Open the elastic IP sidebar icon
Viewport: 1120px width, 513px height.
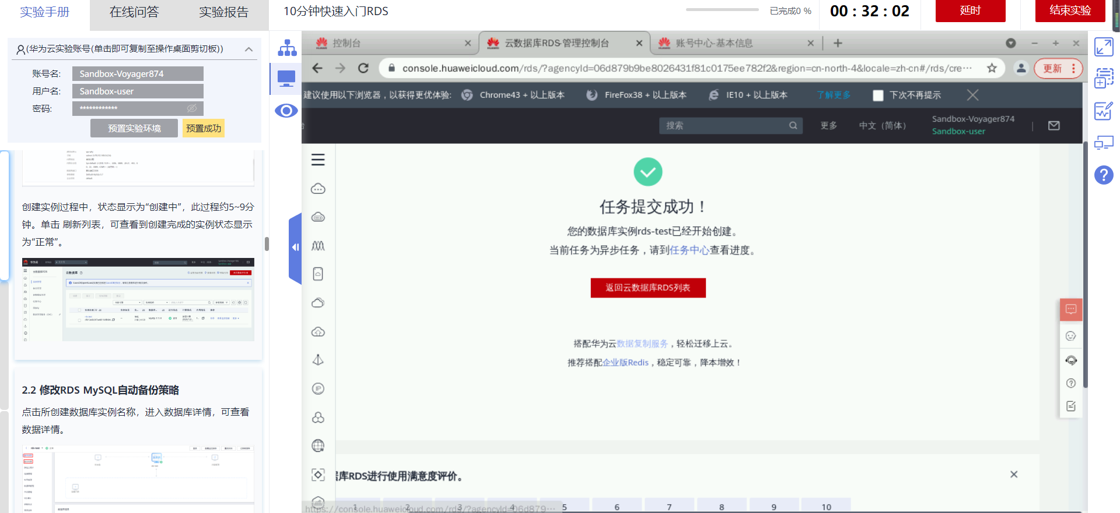(318, 389)
